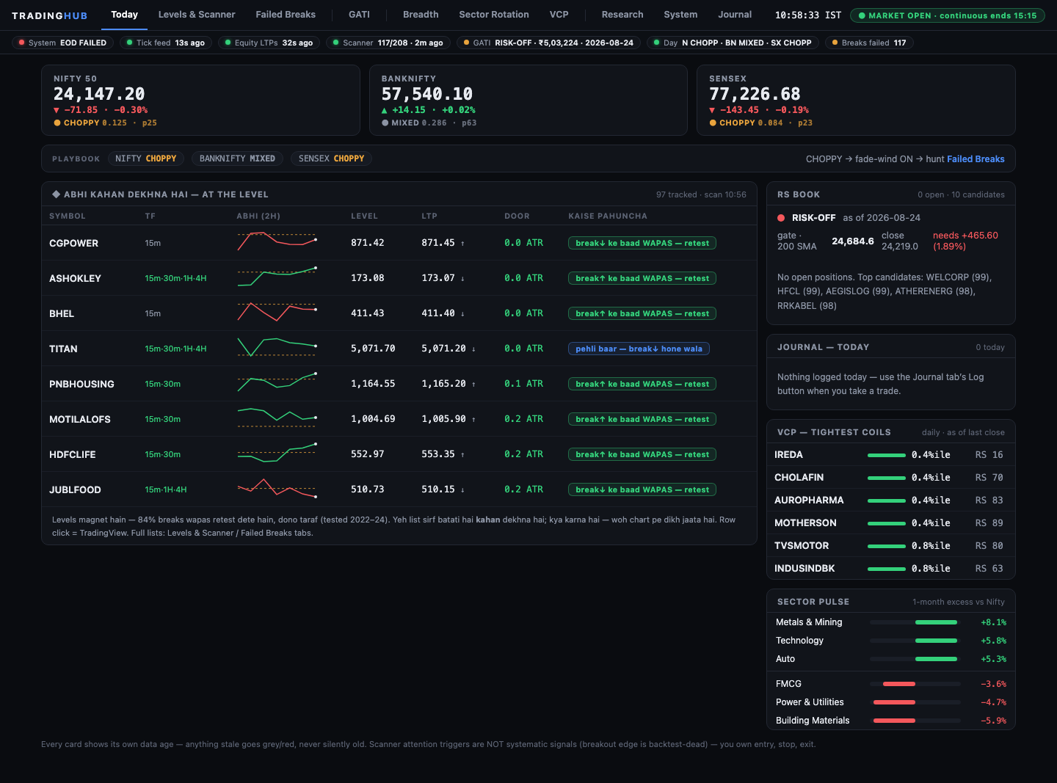Screen dimensions: 1057x783
Task: Open the PNBHOUSING symbol row
Action: (x=399, y=384)
